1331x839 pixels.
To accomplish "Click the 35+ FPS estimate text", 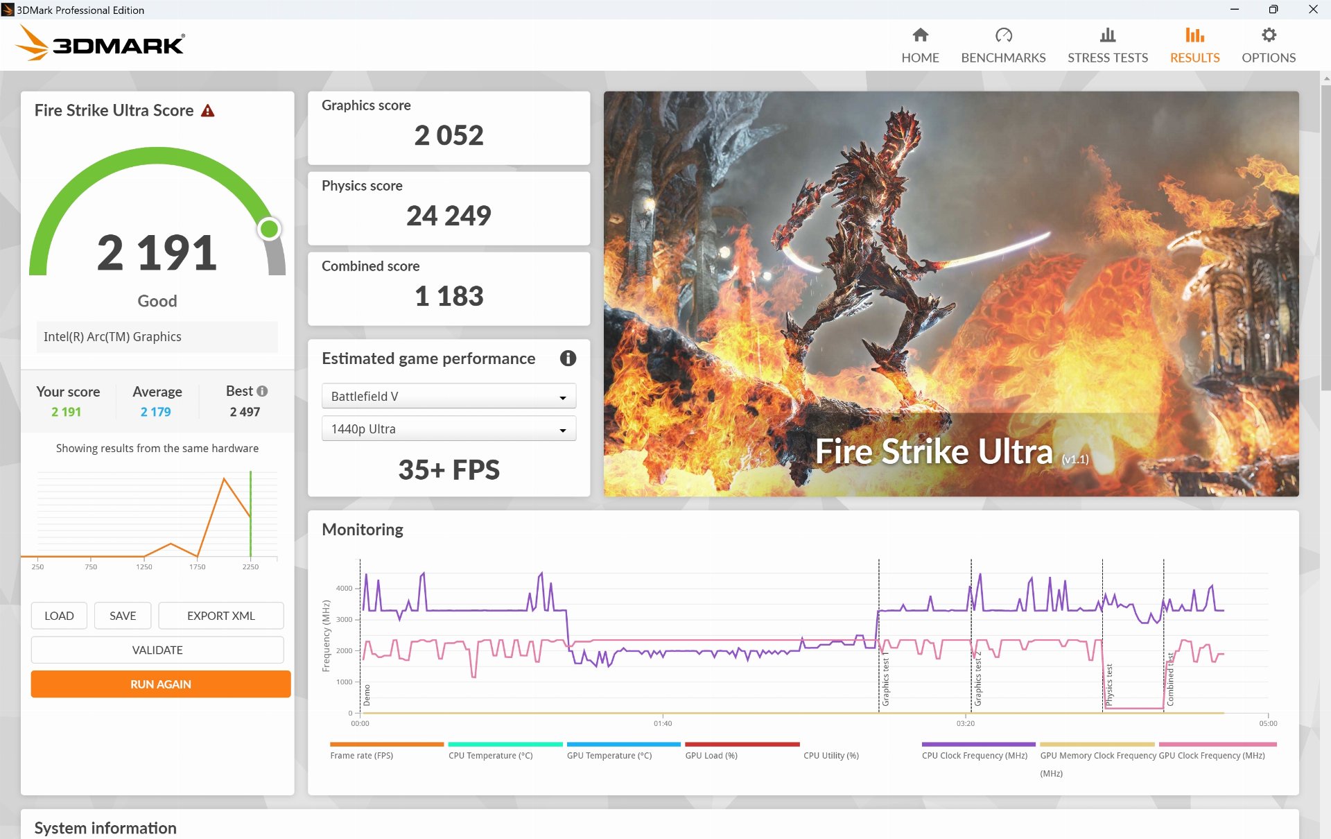I will point(449,469).
